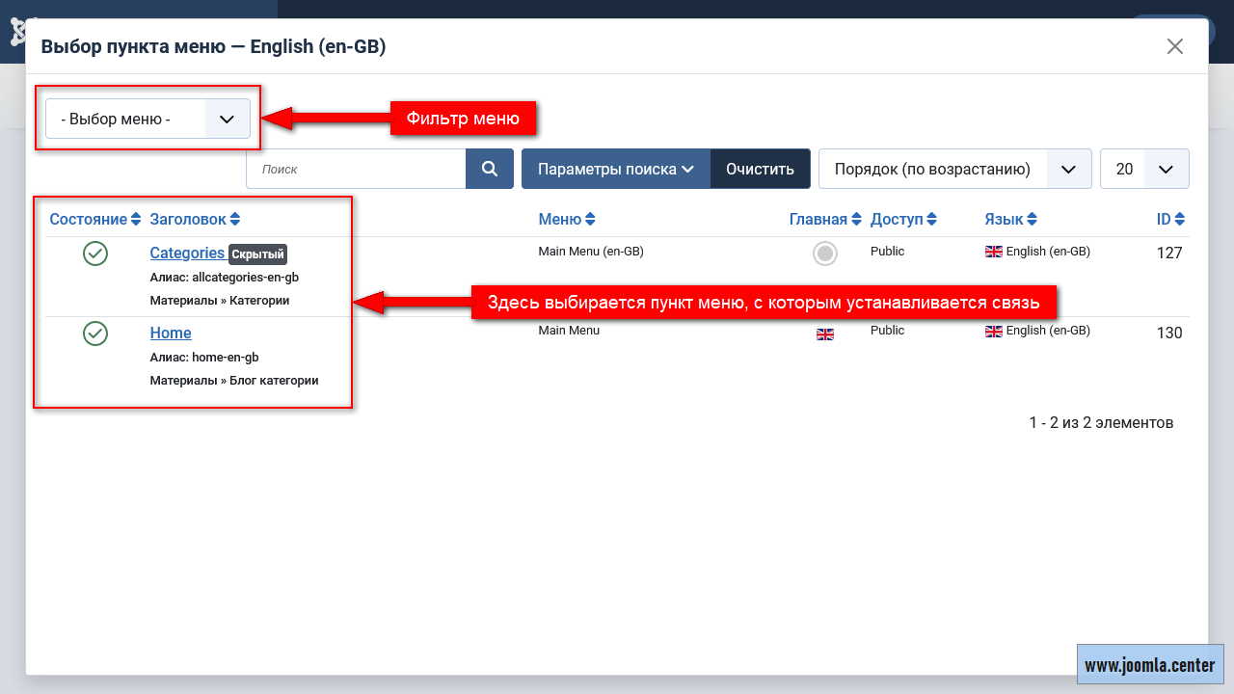Viewport: 1234px width, 694px height.
Task: Click the published checkmark for Categories
Action: point(94,254)
